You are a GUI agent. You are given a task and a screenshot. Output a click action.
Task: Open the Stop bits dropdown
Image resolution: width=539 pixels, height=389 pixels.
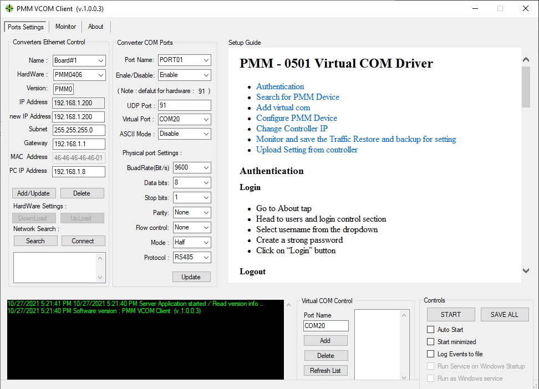coord(192,198)
